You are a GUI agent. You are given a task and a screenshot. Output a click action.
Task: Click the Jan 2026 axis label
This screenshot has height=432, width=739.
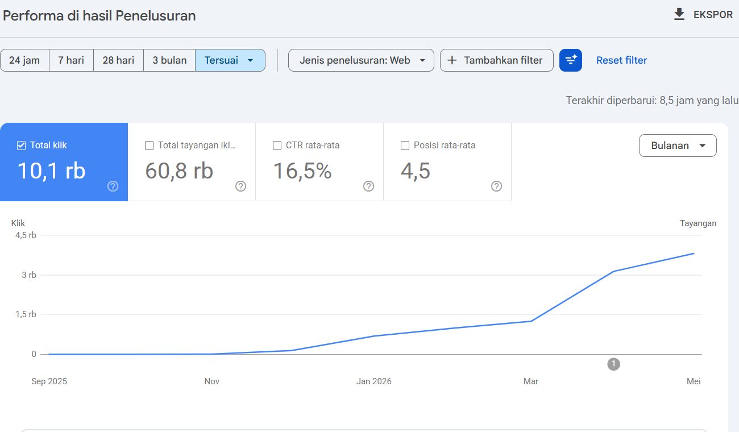(374, 381)
